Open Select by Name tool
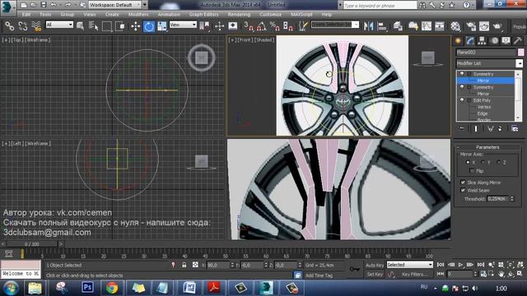The height and width of the screenshot is (296, 527). point(94,25)
